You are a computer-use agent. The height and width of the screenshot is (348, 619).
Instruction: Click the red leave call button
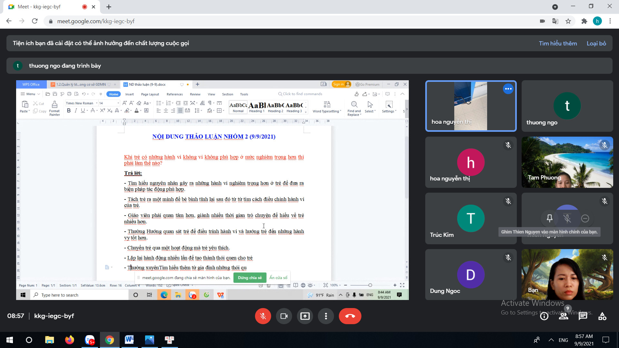tap(350, 316)
